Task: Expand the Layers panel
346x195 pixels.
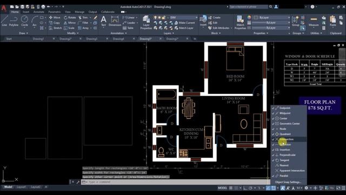Action: point(169,33)
